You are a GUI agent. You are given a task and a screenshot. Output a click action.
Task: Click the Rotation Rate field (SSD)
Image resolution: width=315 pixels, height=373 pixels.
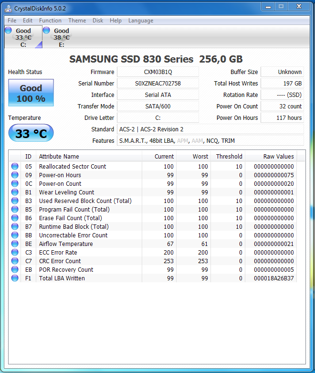click(282, 95)
